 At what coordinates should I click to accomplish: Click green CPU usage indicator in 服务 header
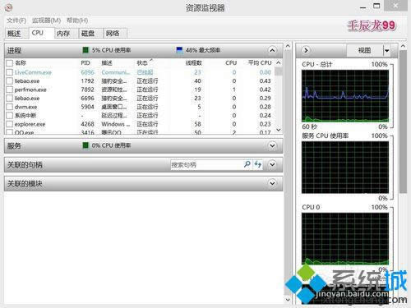(x=85, y=145)
